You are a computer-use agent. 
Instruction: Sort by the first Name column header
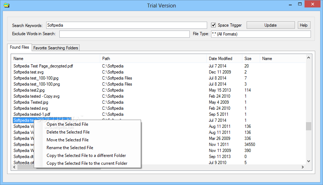tap(56, 59)
